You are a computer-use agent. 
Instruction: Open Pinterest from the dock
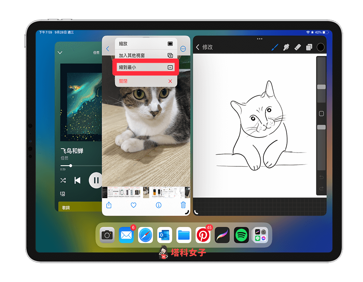[203, 235]
